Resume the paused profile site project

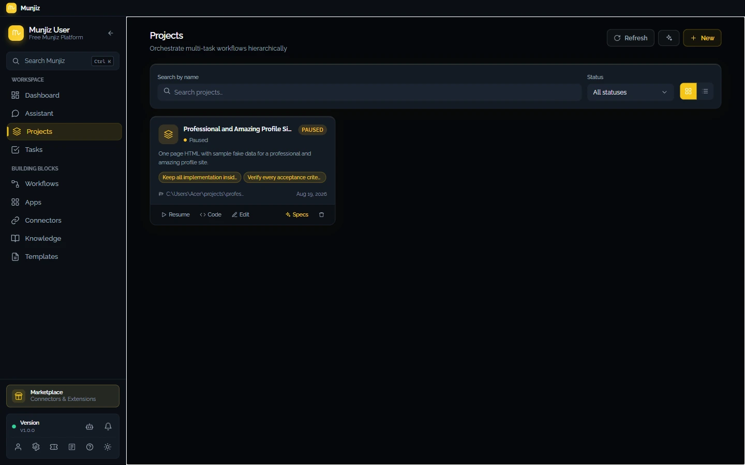(x=176, y=215)
